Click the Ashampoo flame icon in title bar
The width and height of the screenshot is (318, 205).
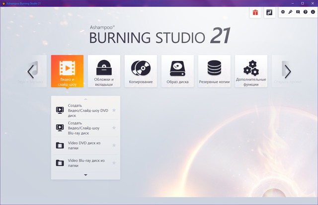click(x=3, y=3)
